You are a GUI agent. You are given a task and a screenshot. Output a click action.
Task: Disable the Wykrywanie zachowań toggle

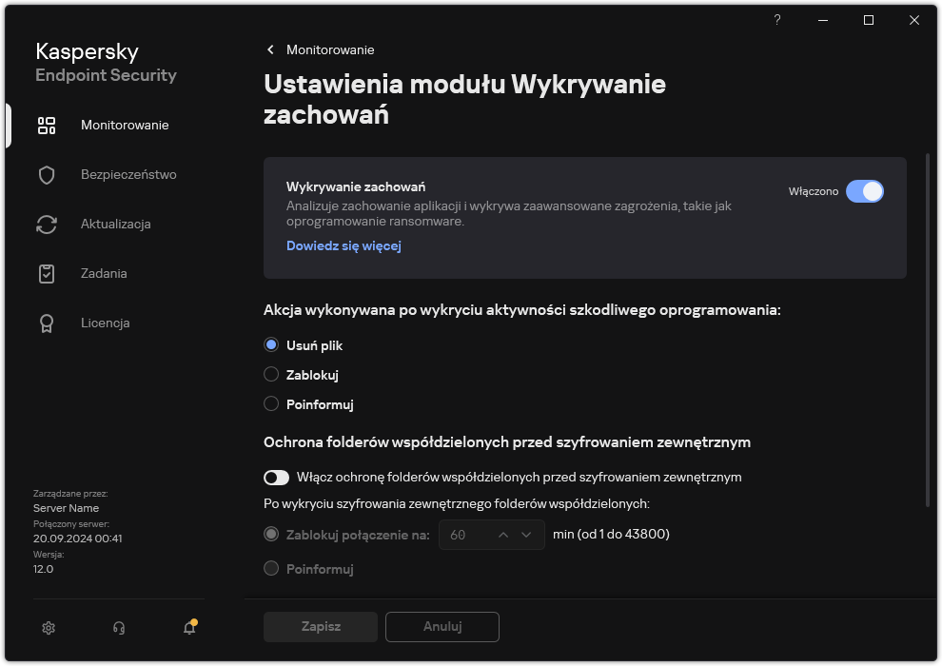pos(866,191)
